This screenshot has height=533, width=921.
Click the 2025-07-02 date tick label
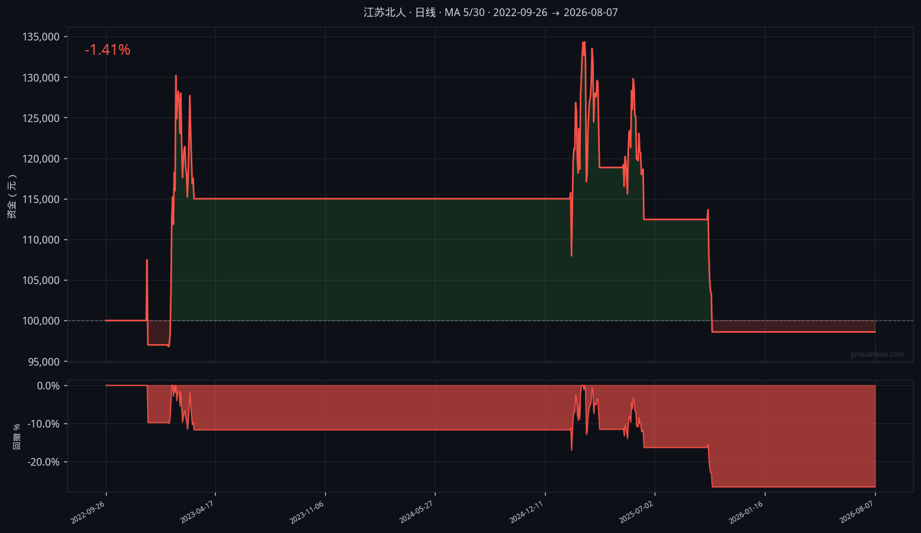tap(637, 512)
